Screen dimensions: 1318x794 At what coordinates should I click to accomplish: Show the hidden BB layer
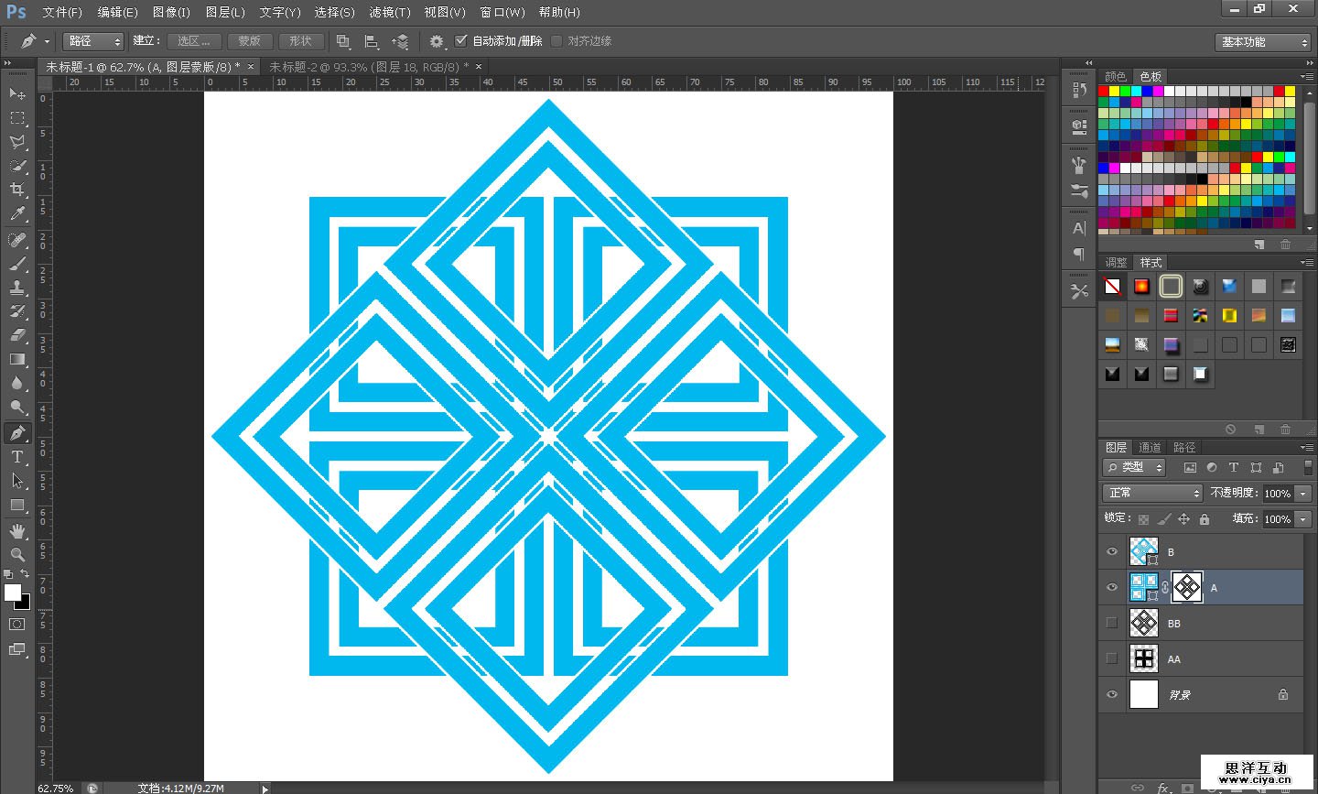(1112, 623)
